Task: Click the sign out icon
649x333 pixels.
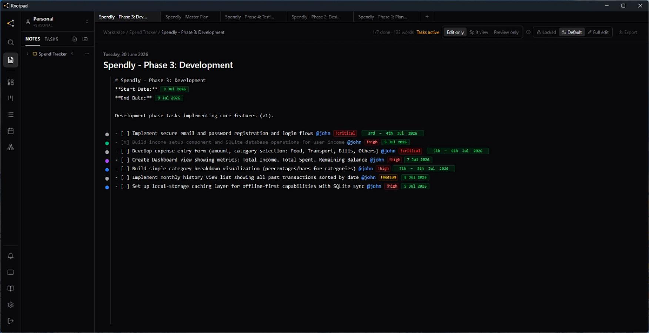Action: click(x=11, y=321)
